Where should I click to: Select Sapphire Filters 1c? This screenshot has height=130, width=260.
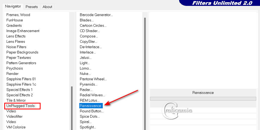(x=21, y=84)
